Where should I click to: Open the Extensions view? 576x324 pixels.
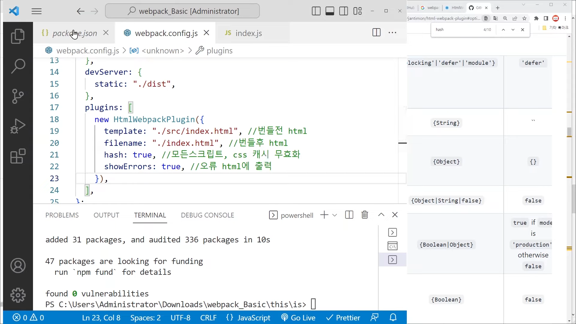click(x=18, y=156)
